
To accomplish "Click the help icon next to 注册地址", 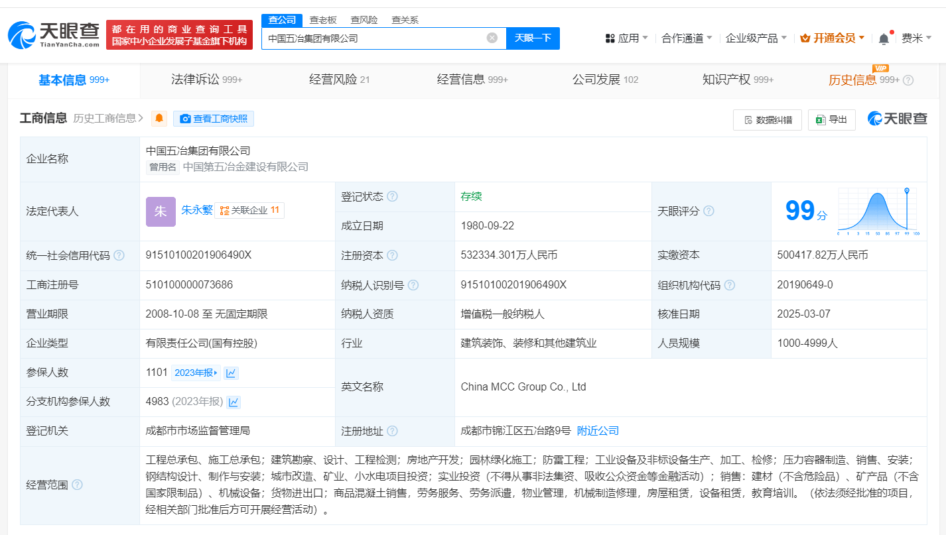I will coord(393,431).
